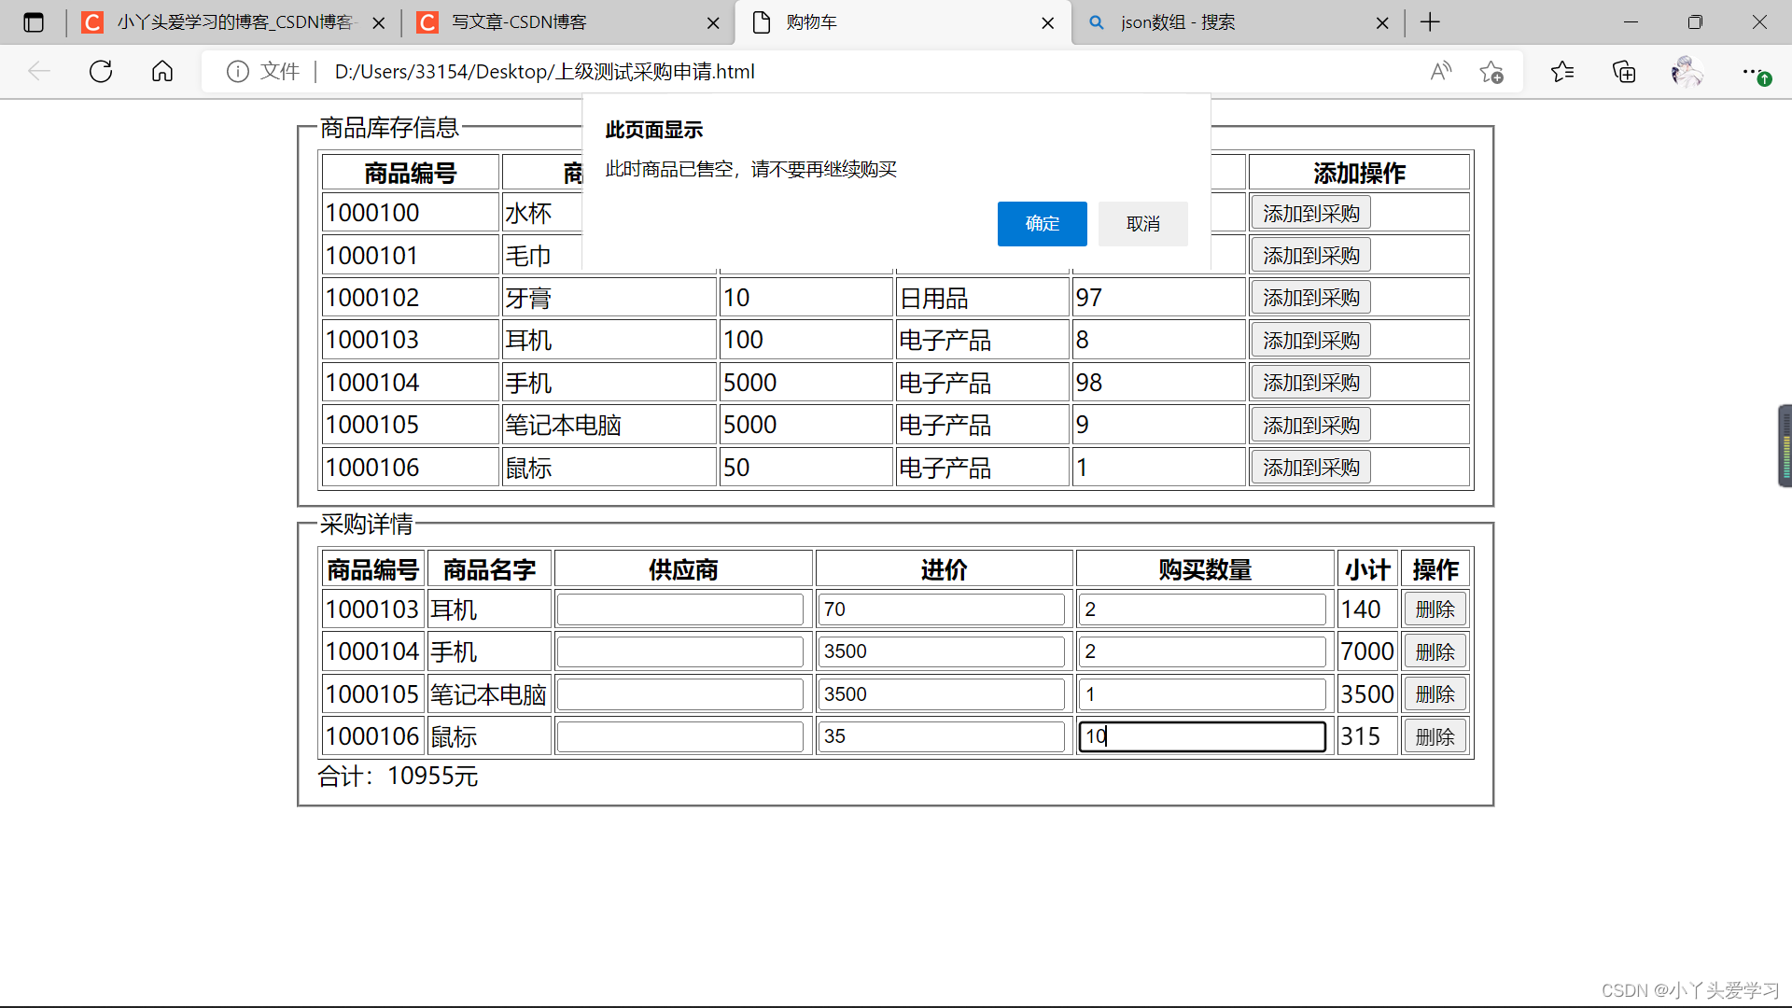Close the 小丫头爱学习的博客 tab
This screenshot has width=1792, height=1008.
[x=378, y=23]
